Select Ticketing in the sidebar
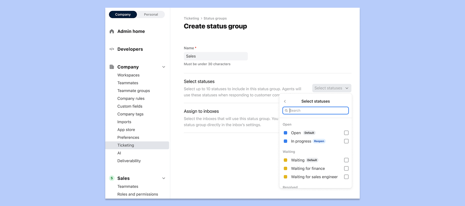 [x=137, y=145]
